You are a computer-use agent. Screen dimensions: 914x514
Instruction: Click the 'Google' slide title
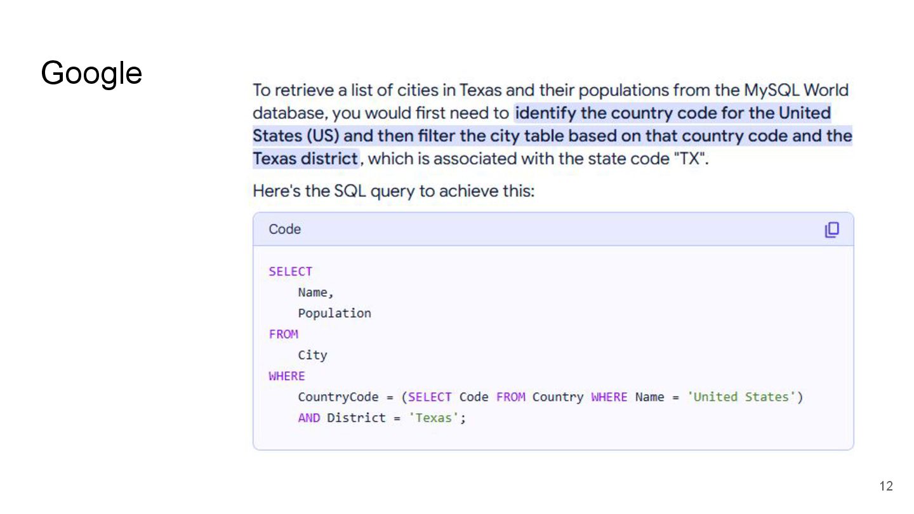[x=91, y=73]
